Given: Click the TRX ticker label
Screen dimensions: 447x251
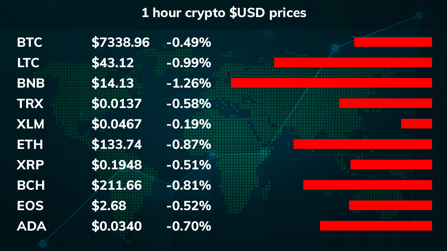Looking at the screenshot, I should [30, 104].
